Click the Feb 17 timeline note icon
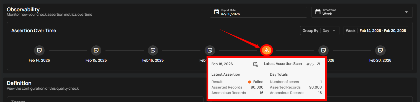Image resolution: width=420 pixels, height=102 pixels. [x=210, y=50]
